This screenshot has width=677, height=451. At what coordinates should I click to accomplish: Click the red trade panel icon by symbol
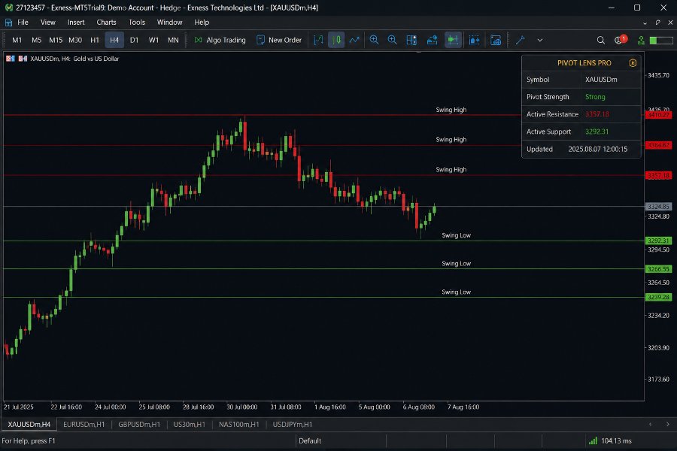[23, 59]
